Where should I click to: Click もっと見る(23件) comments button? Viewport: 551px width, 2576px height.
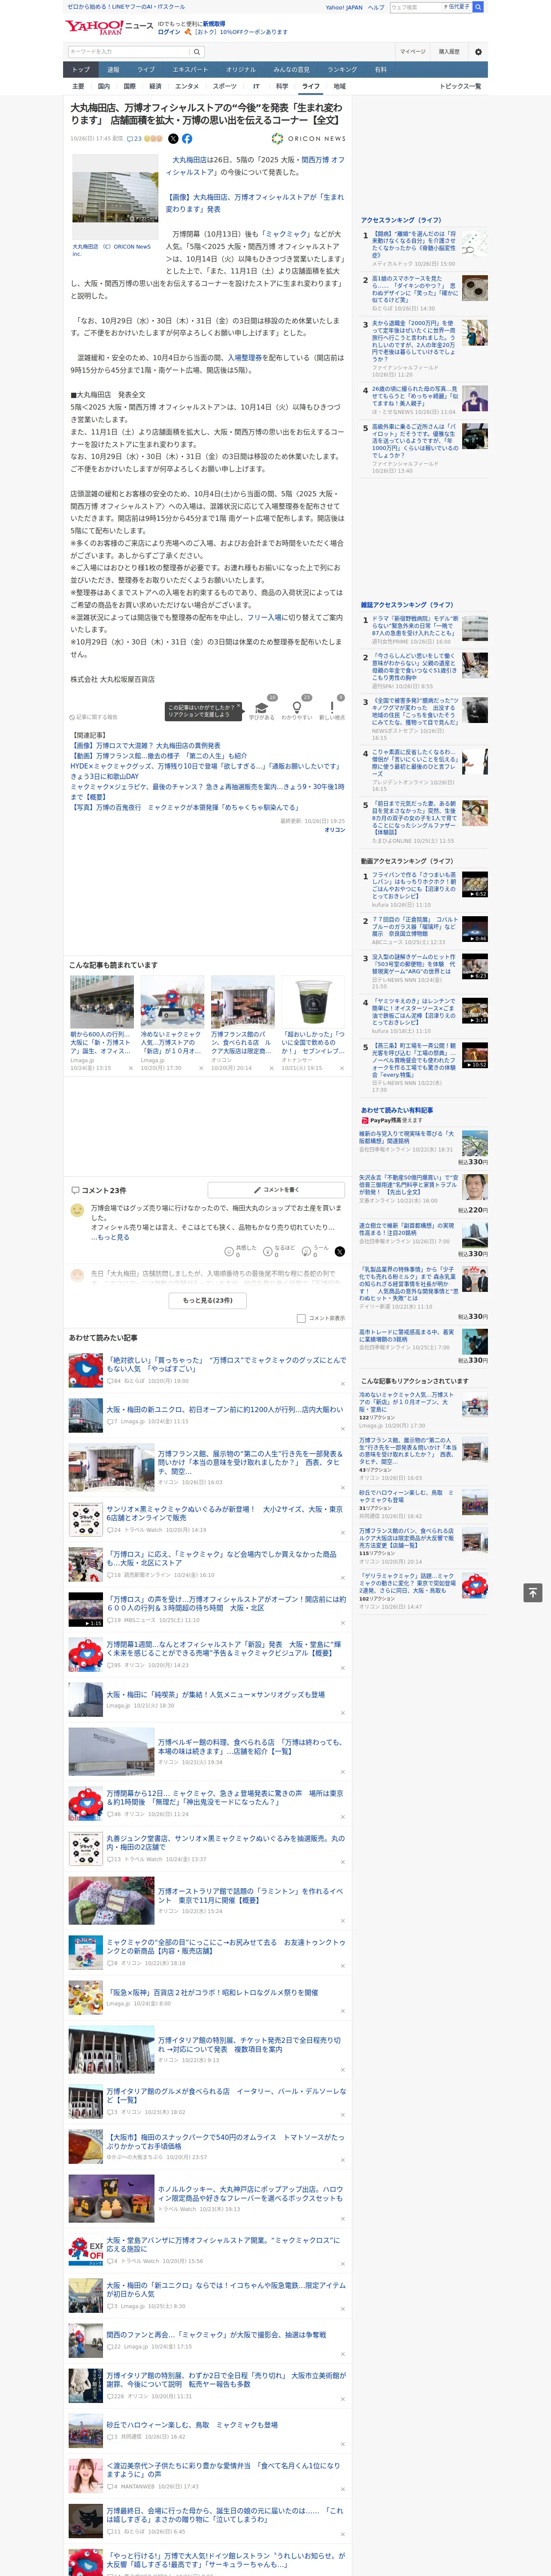pos(208,1300)
